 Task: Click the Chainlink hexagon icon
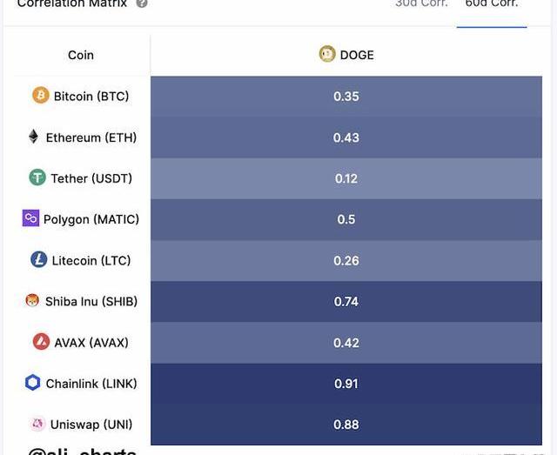pos(33,383)
